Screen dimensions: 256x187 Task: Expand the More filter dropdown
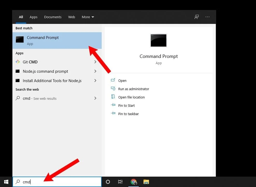coord(88,17)
